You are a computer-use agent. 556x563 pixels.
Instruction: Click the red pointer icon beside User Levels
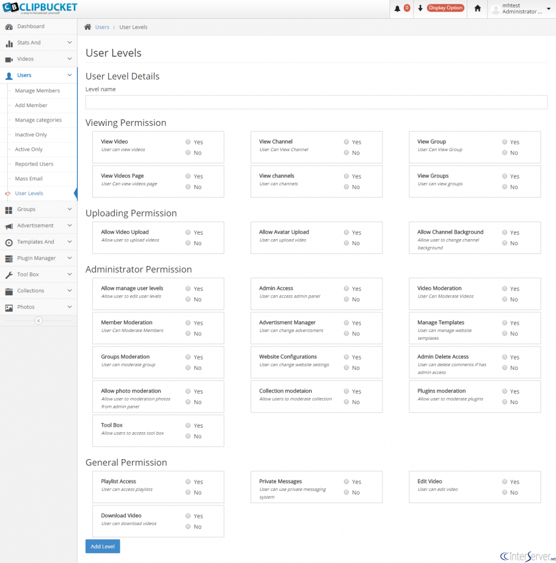click(8, 194)
